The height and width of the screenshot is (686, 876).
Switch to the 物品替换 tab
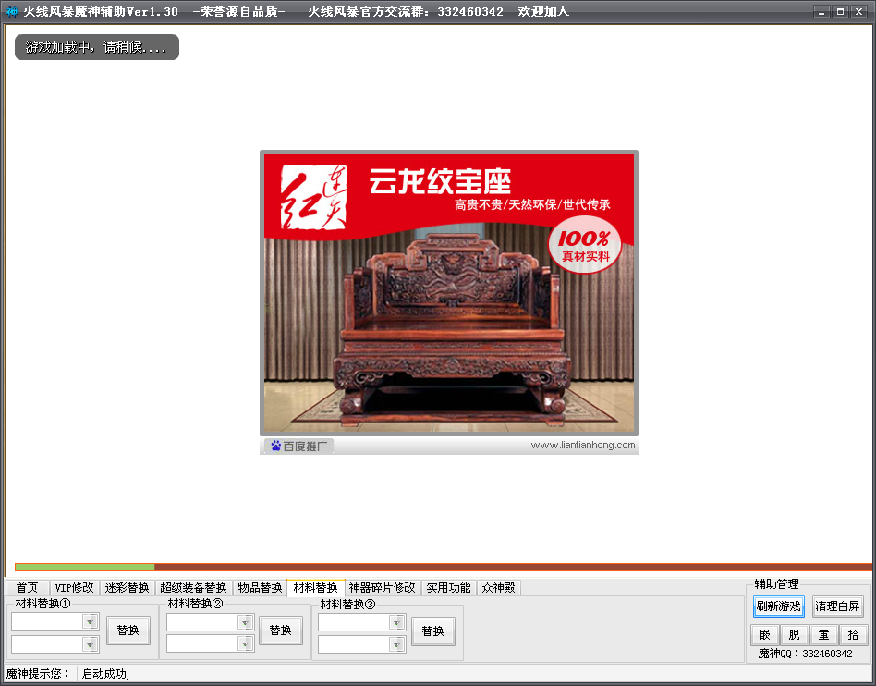[260, 588]
